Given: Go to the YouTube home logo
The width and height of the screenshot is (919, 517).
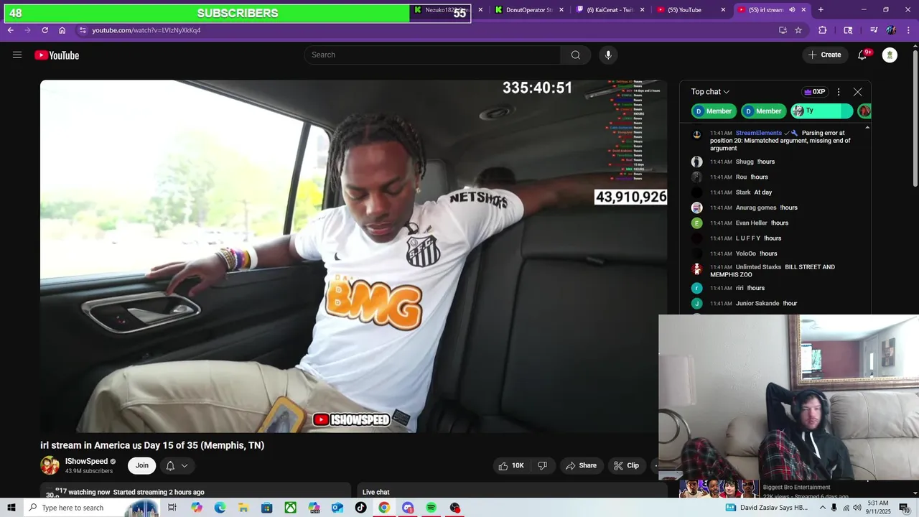Looking at the screenshot, I should tap(57, 55).
